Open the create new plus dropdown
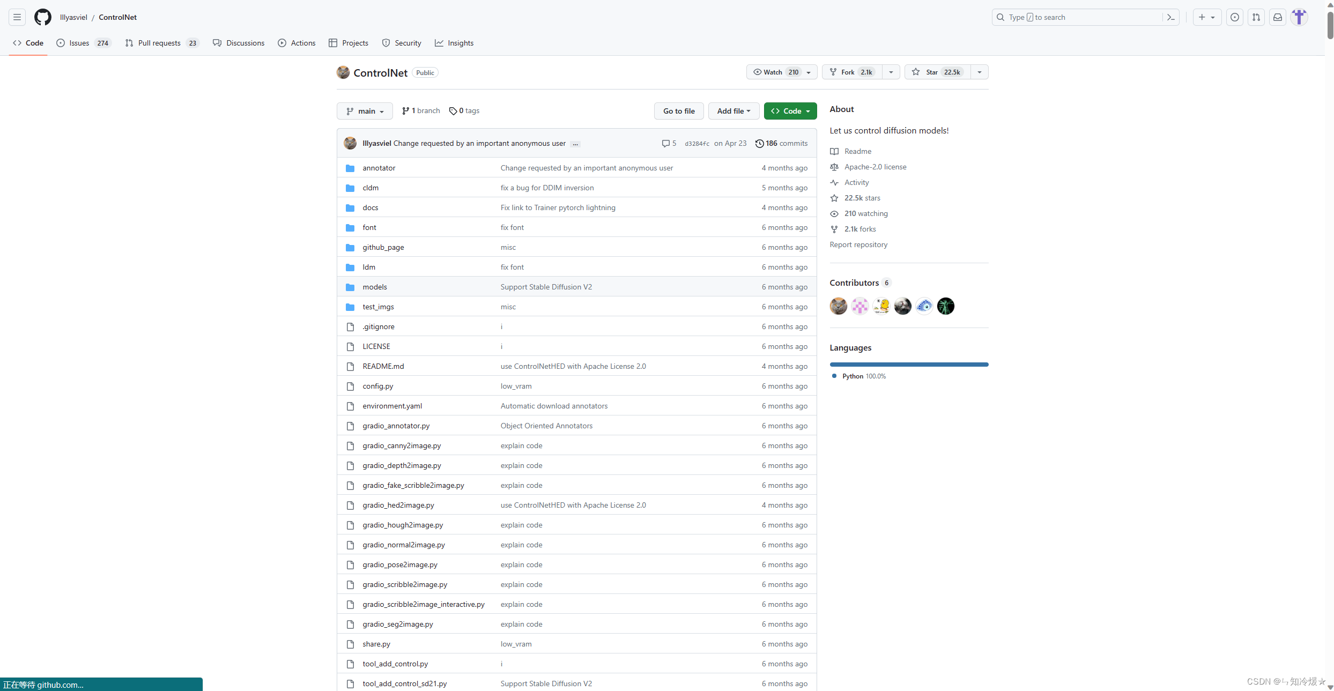 (1207, 17)
